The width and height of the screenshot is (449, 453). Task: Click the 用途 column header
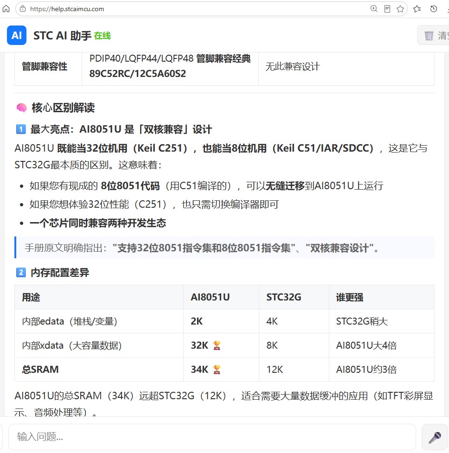99,297
